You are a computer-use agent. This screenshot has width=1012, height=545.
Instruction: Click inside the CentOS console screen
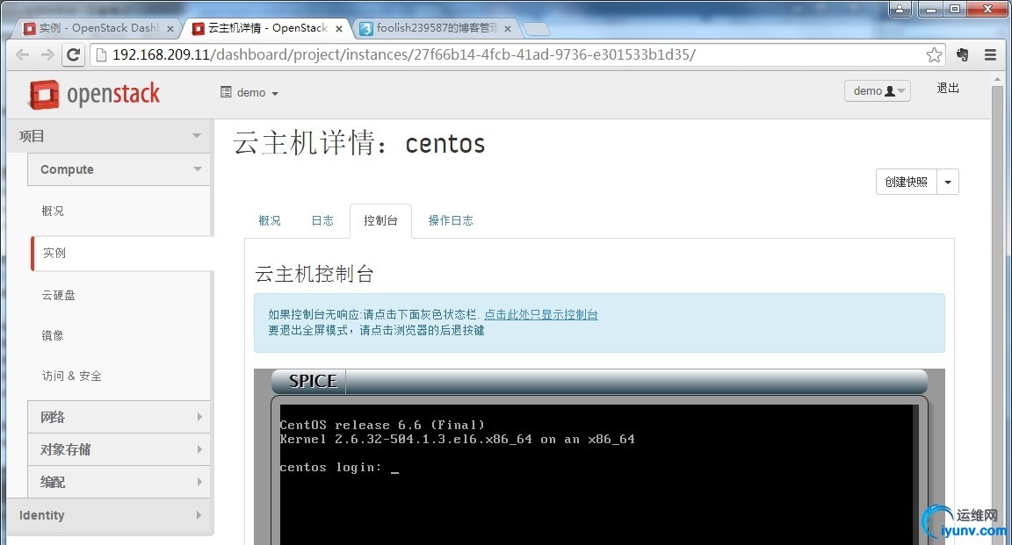tap(597, 475)
